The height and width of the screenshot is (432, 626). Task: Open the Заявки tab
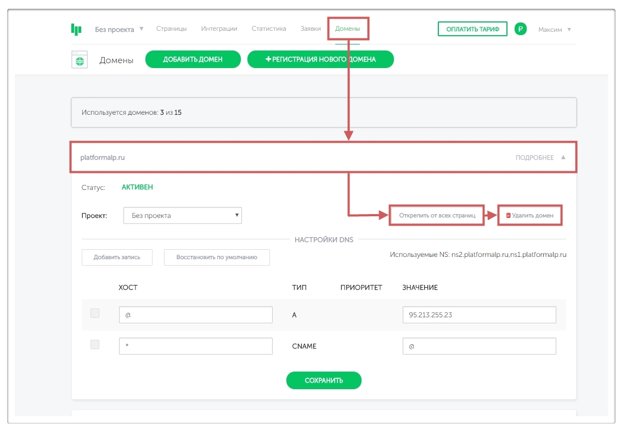point(311,29)
